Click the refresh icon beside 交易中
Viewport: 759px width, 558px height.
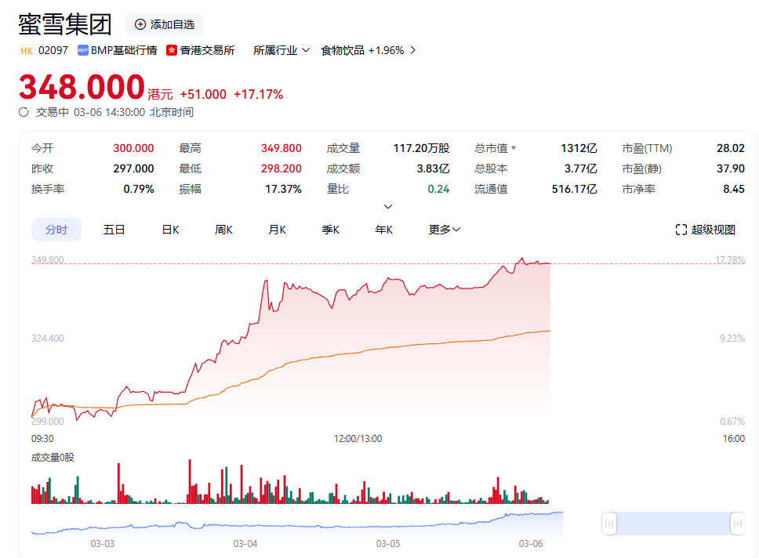(x=24, y=112)
